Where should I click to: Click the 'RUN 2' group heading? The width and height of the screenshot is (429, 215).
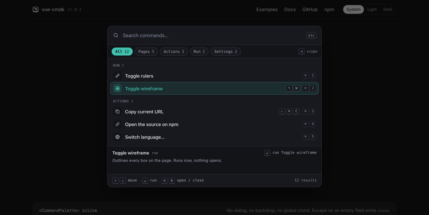(118, 66)
